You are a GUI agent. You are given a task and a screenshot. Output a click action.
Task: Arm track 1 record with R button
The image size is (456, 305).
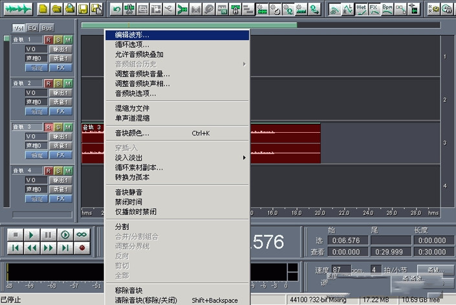[48, 40]
